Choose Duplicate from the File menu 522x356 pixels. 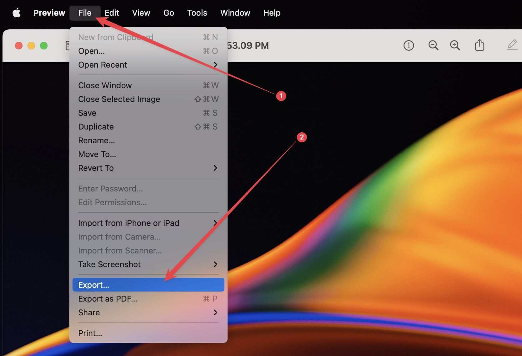(96, 127)
